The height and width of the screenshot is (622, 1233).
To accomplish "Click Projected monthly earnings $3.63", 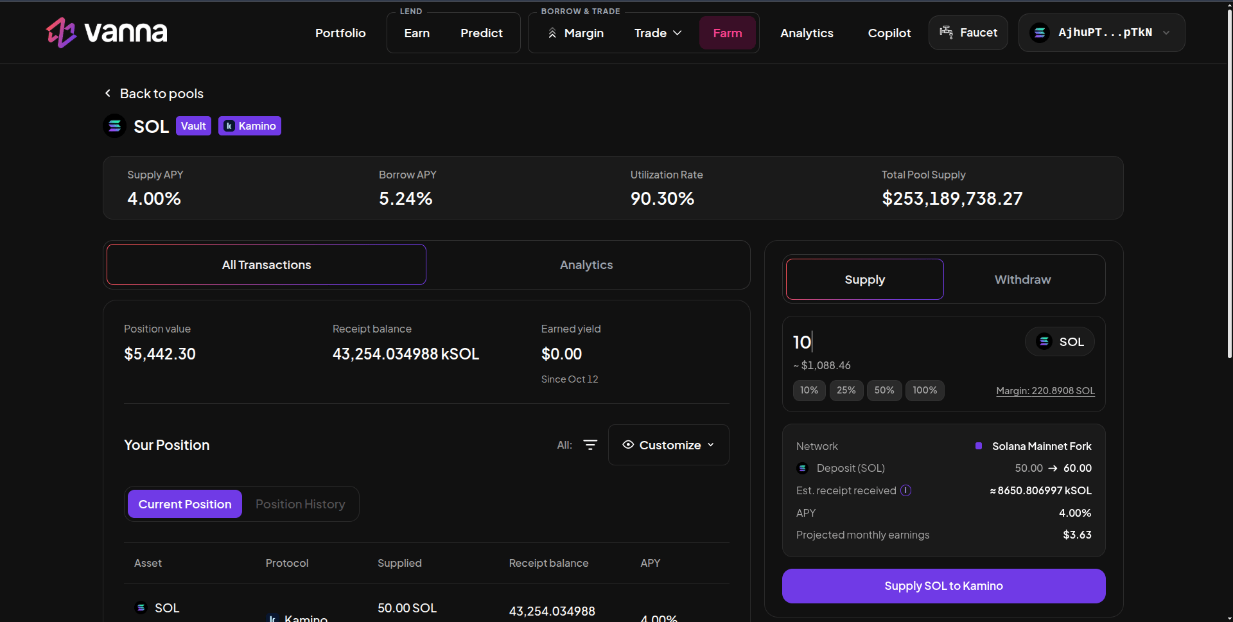I will (1078, 535).
